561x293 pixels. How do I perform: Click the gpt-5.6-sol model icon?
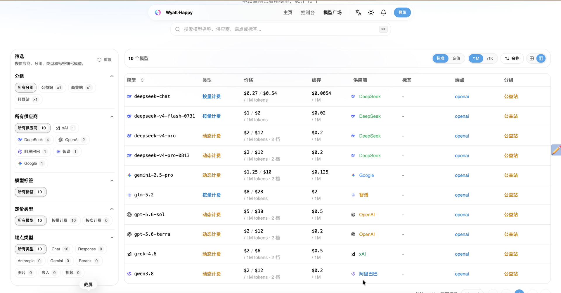pos(129,215)
